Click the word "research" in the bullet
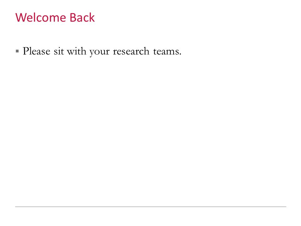 (131, 51)
